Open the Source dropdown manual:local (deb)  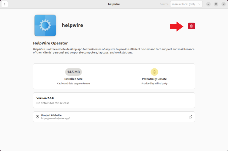tap(186, 4)
